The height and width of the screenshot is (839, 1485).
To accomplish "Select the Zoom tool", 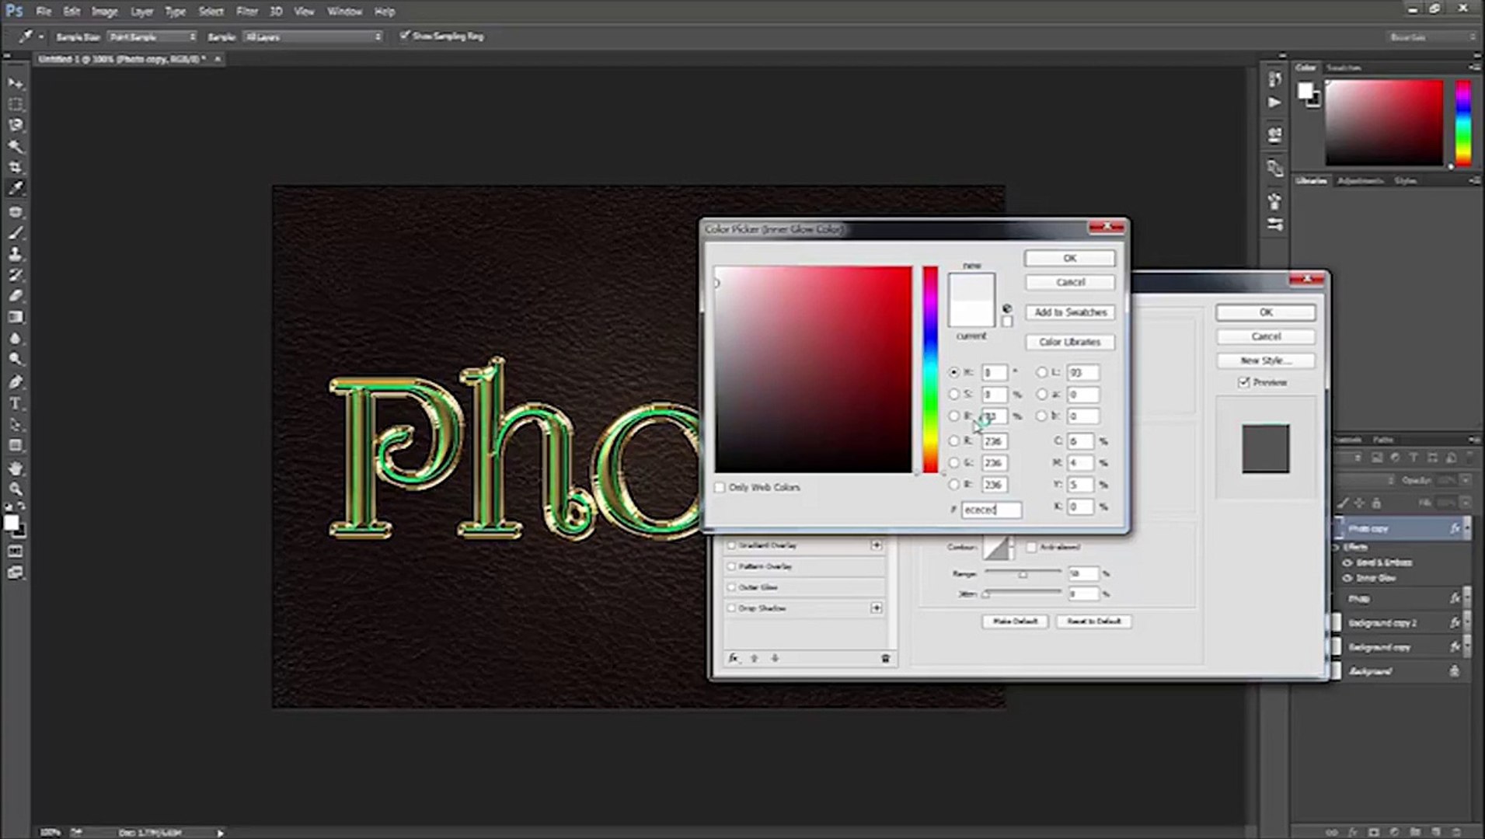I will (x=16, y=489).
